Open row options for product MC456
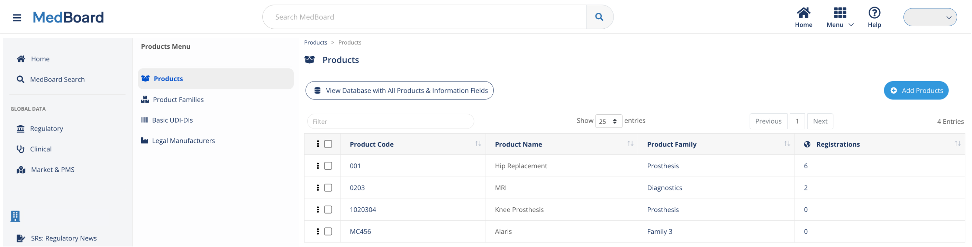972x247 pixels. click(x=318, y=231)
